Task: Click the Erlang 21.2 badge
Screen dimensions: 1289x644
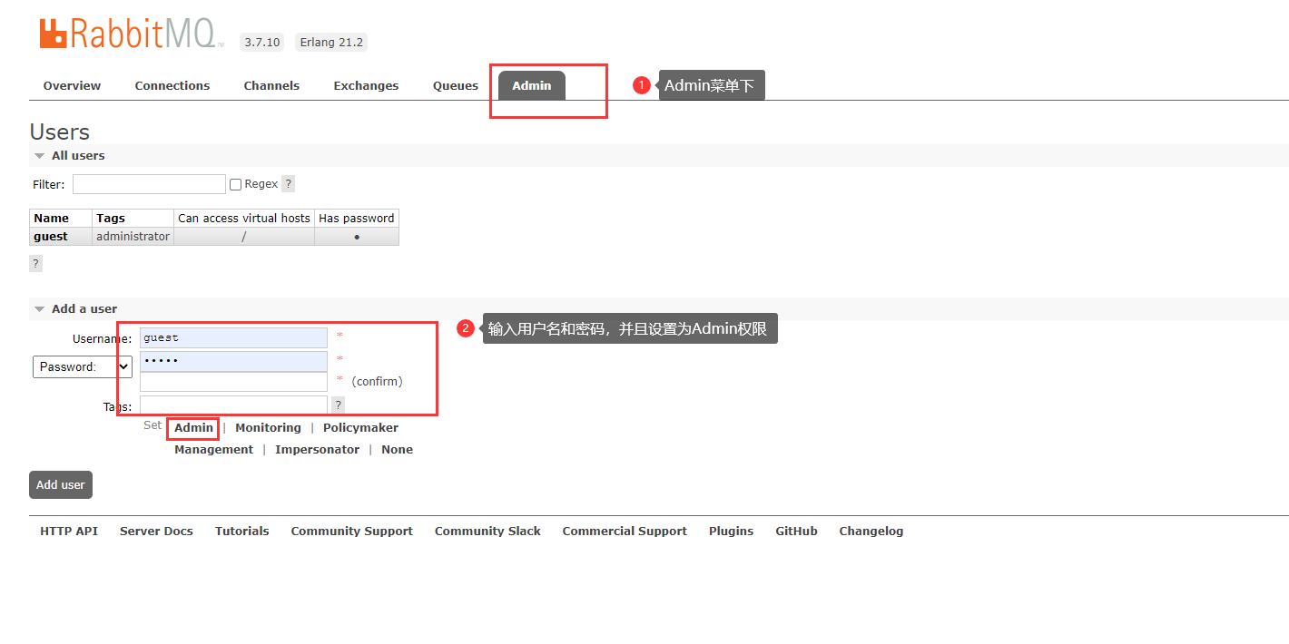Action: [331, 43]
